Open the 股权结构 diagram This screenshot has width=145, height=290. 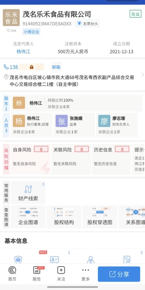[x=64, y=217]
